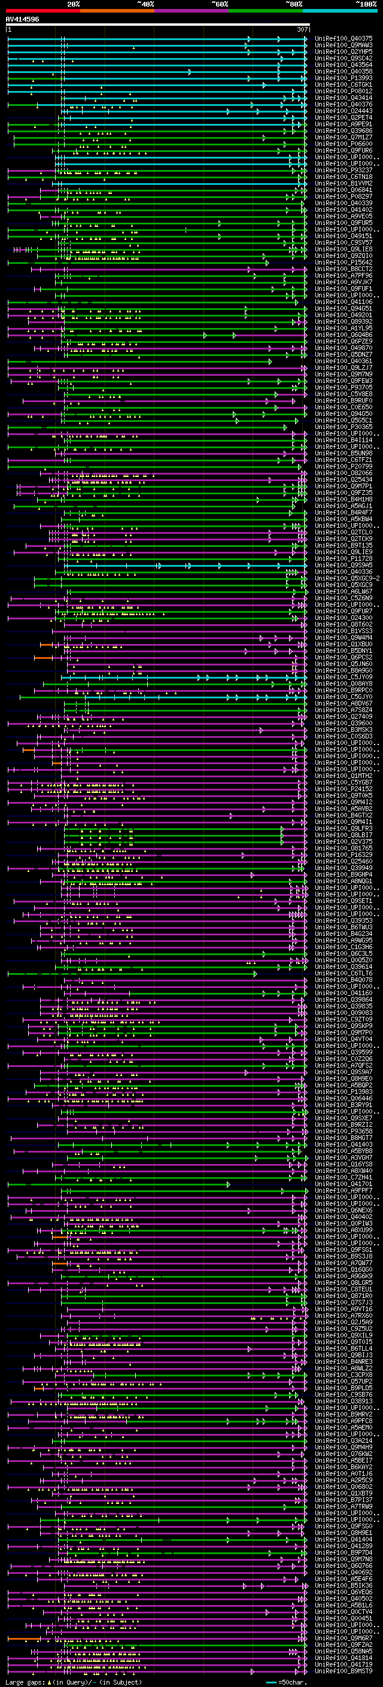383x1687 pixels.
Task: Click the cyan 80-100% identity color segment
Action: click(340, 11)
